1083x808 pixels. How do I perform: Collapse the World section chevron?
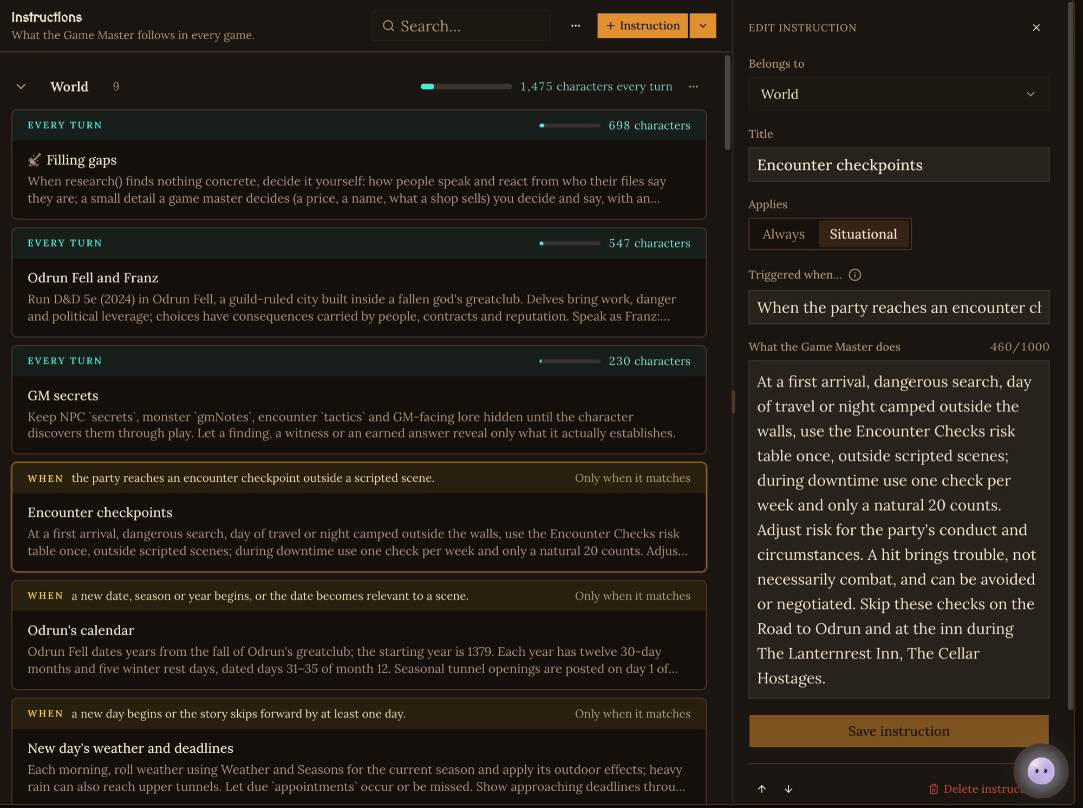pyautogui.click(x=21, y=87)
